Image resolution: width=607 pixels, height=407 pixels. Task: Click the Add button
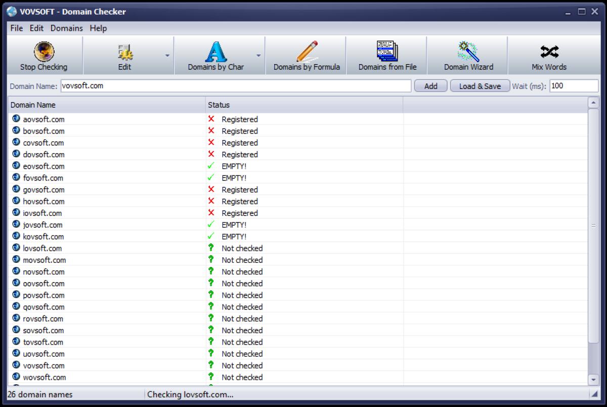(x=430, y=85)
